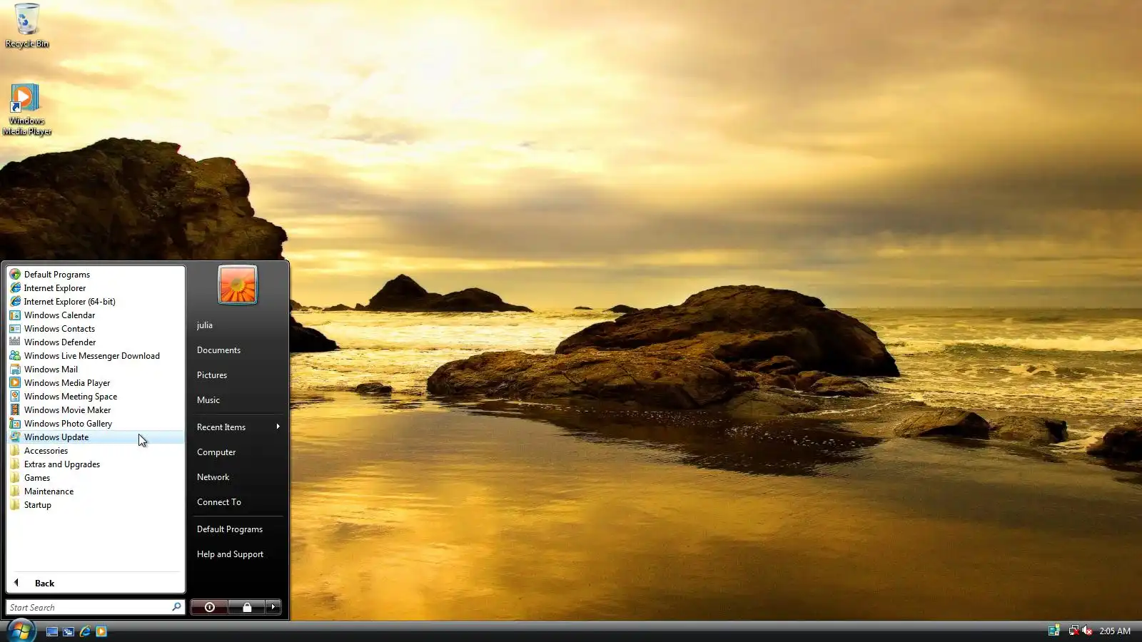This screenshot has width=1142, height=642.
Task: Click Switch between windows in quick launch
Action: tap(69, 631)
